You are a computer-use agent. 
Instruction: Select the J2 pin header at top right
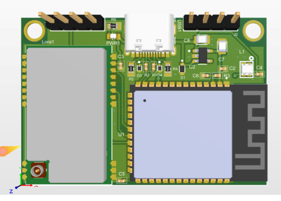click(212, 21)
